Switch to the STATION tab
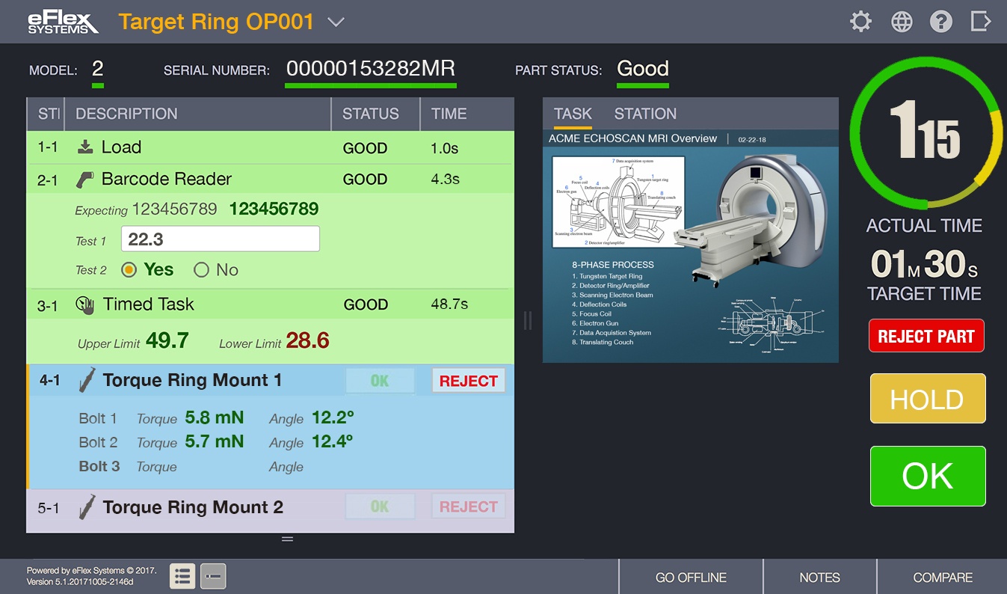This screenshot has height=594, width=1007. [645, 114]
